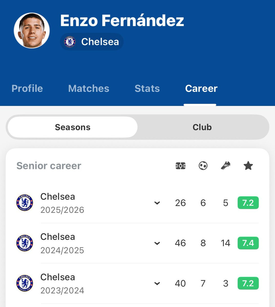Viewport: 275px width, 307px height.
Task: Open the Chelsea team pill button
Action: (x=92, y=42)
